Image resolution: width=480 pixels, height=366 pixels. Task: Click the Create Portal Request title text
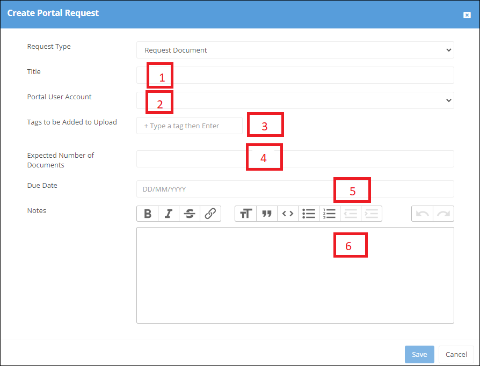(53, 13)
